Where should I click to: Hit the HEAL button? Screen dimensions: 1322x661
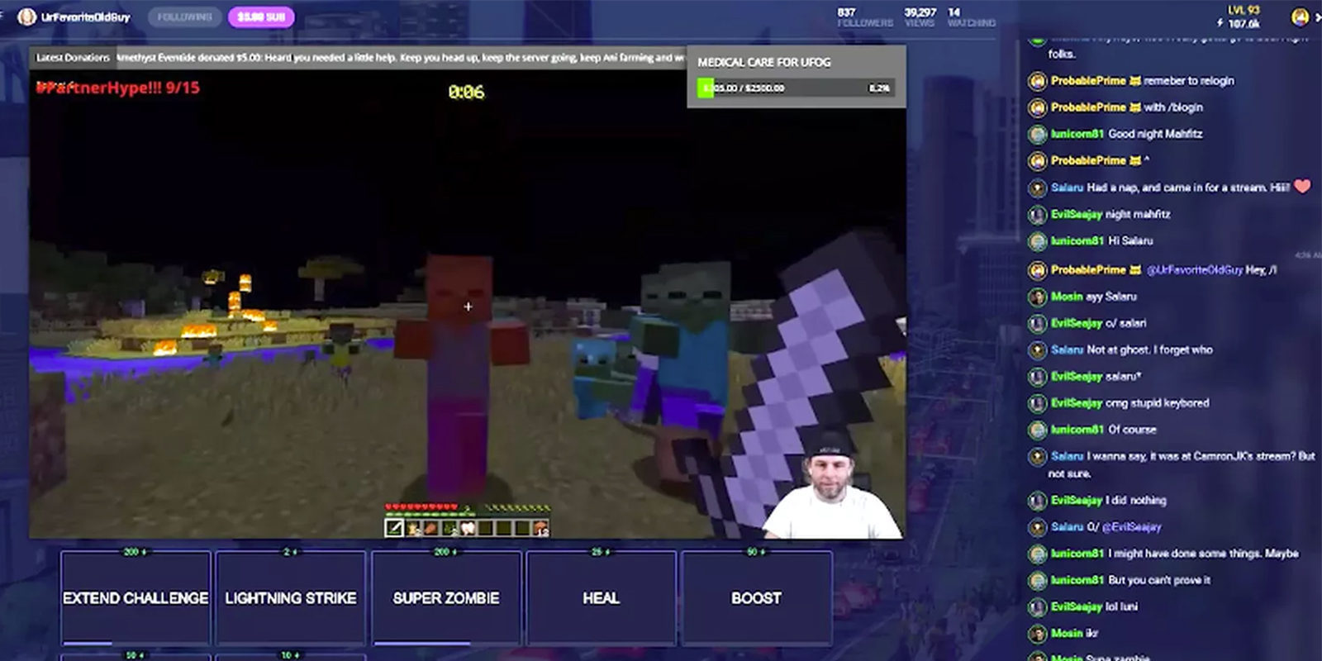(601, 597)
